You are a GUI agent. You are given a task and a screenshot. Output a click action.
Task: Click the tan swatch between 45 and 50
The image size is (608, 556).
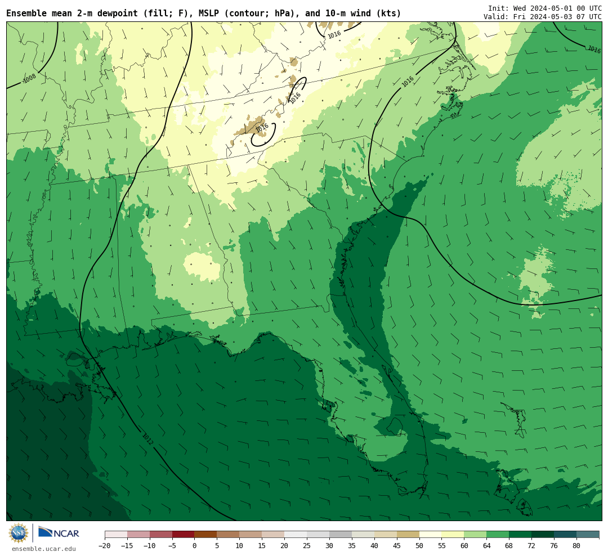point(408,535)
